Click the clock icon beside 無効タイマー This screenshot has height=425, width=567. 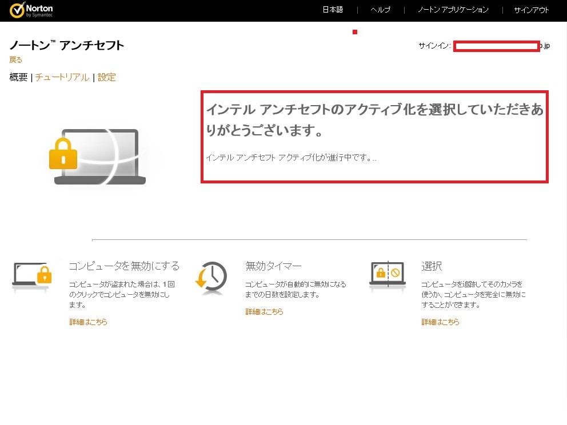click(x=211, y=278)
